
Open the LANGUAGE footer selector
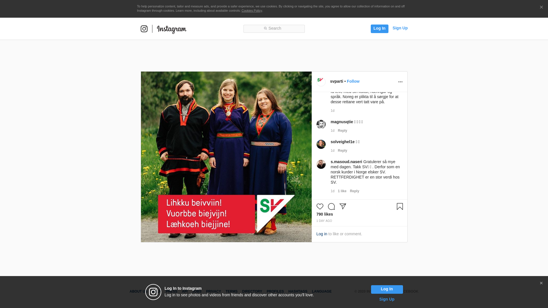pos(322,291)
